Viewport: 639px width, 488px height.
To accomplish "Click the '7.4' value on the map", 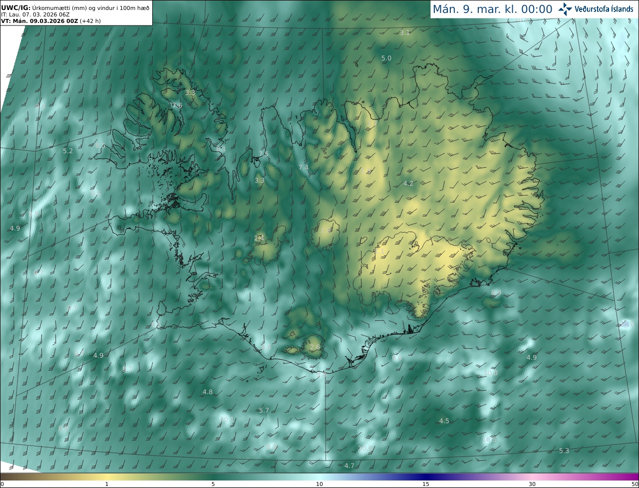I will [304, 168].
